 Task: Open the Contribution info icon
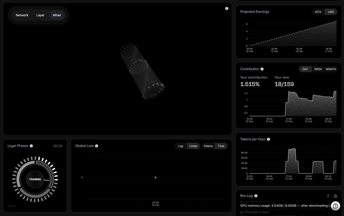coord(262,69)
